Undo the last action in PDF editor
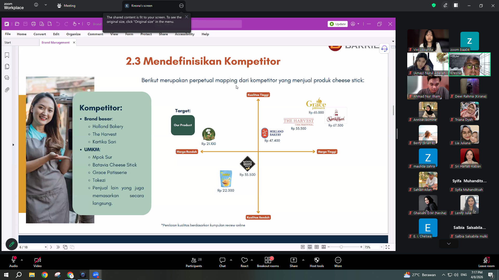The height and width of the screenshot is (280, 499). pyautogui.click(x=58, y=24)
